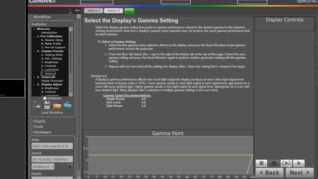Select C. Pre-Cal Capture step
Screen dimensions: 318x179
[x=53, y=47]
